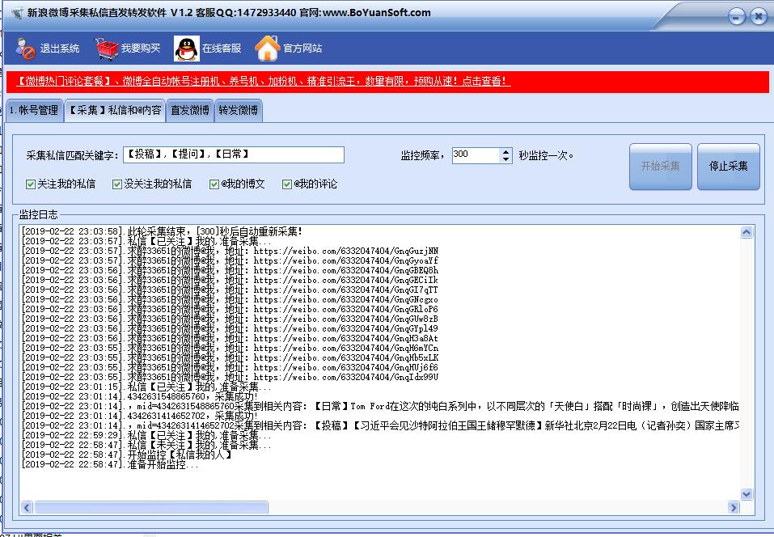Image resolution: width=774 pixels, height=537 pixels.
Task: Toggle the 没关注我的私信 checkbox
Action: [x=117, y=184]
